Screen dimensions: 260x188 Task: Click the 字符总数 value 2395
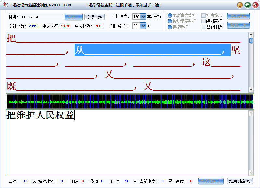pyautogui.click(x=33, y=26)
